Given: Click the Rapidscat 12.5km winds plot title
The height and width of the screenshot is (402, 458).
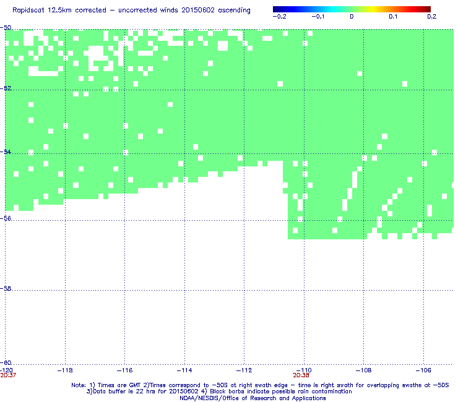Looking at the screenshot, I should click(x=131, y=11).
